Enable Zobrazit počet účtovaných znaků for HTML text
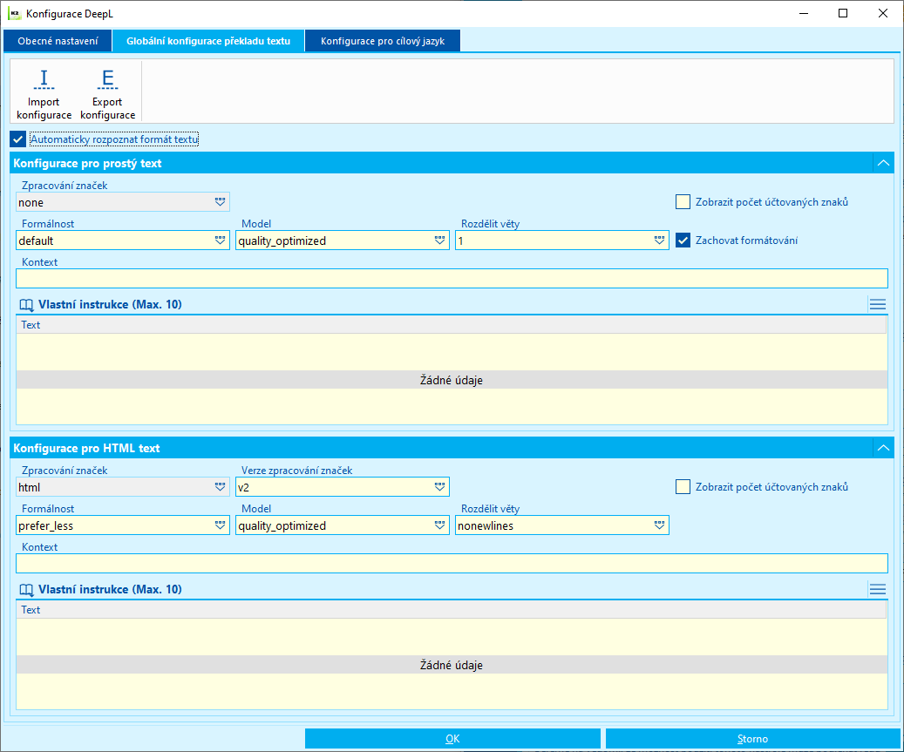The image size is (904, 752). pos(683,487)
